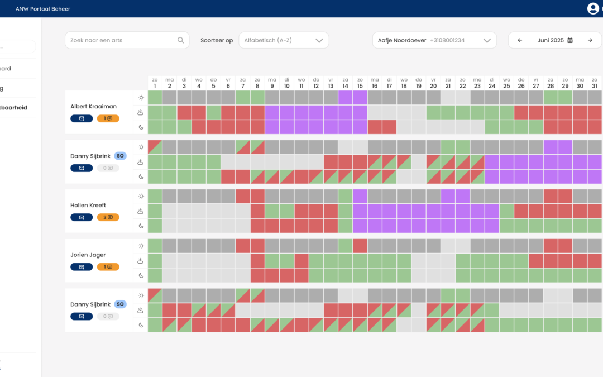Click the magnifier icon in the search box
The image size is (603, 377).
(x=180, y=40)
